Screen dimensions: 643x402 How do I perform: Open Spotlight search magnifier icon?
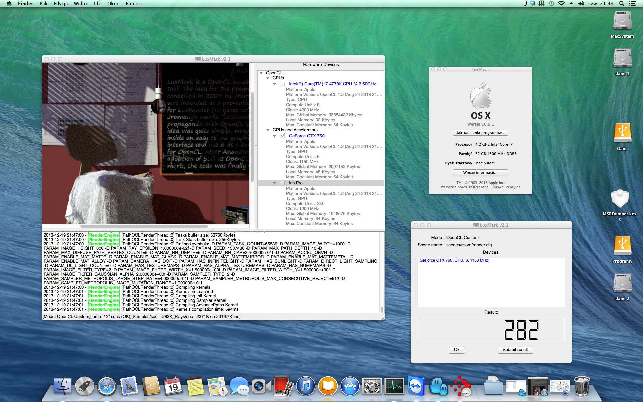point(622,4)
